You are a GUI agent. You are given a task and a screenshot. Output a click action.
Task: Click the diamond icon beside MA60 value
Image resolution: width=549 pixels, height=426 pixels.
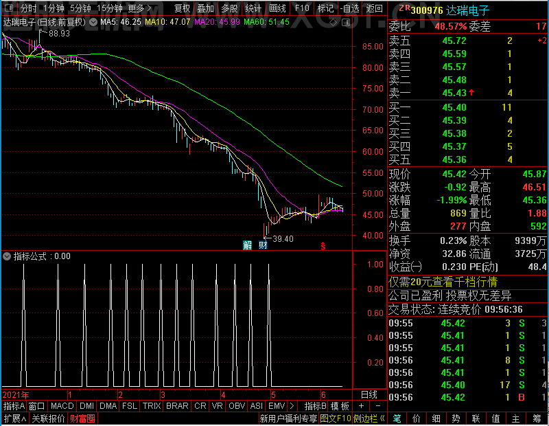click(x=334, y=23)
